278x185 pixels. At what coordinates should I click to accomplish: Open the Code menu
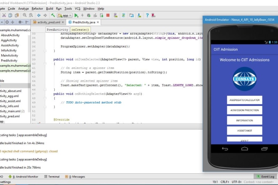11,8
